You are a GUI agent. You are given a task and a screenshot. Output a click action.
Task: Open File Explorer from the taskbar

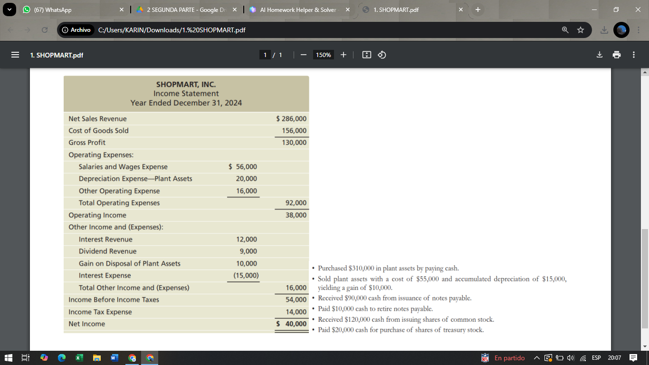click(x=97, y=358)
